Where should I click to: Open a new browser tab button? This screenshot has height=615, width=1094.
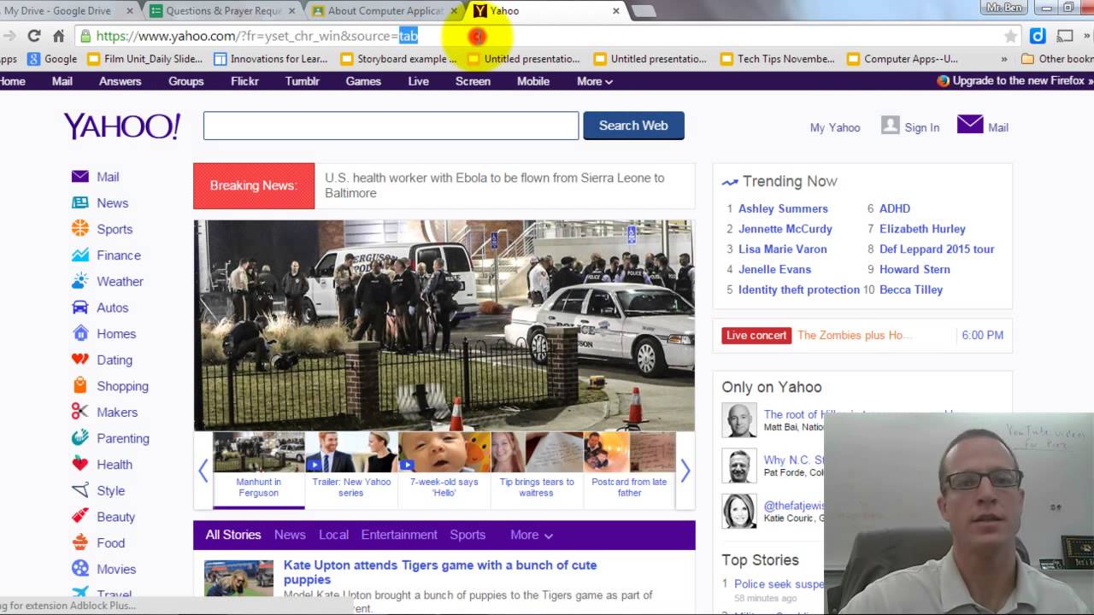click(x=644, y=11)
